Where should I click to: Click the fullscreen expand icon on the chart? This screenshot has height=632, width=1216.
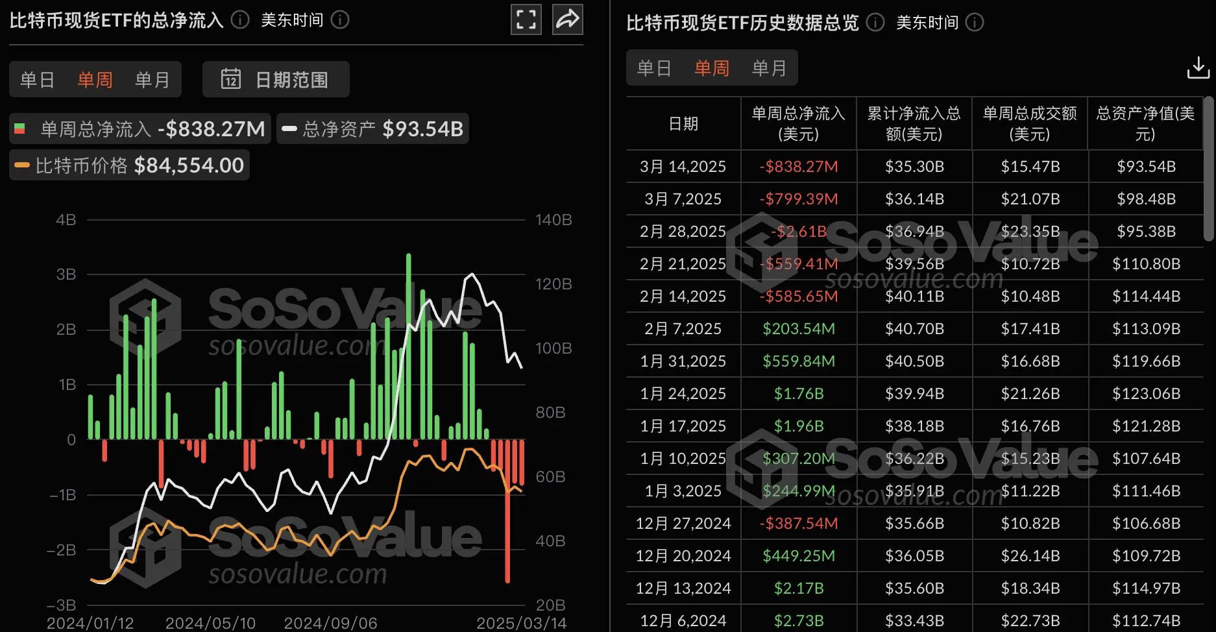click(x=526, y=19)
